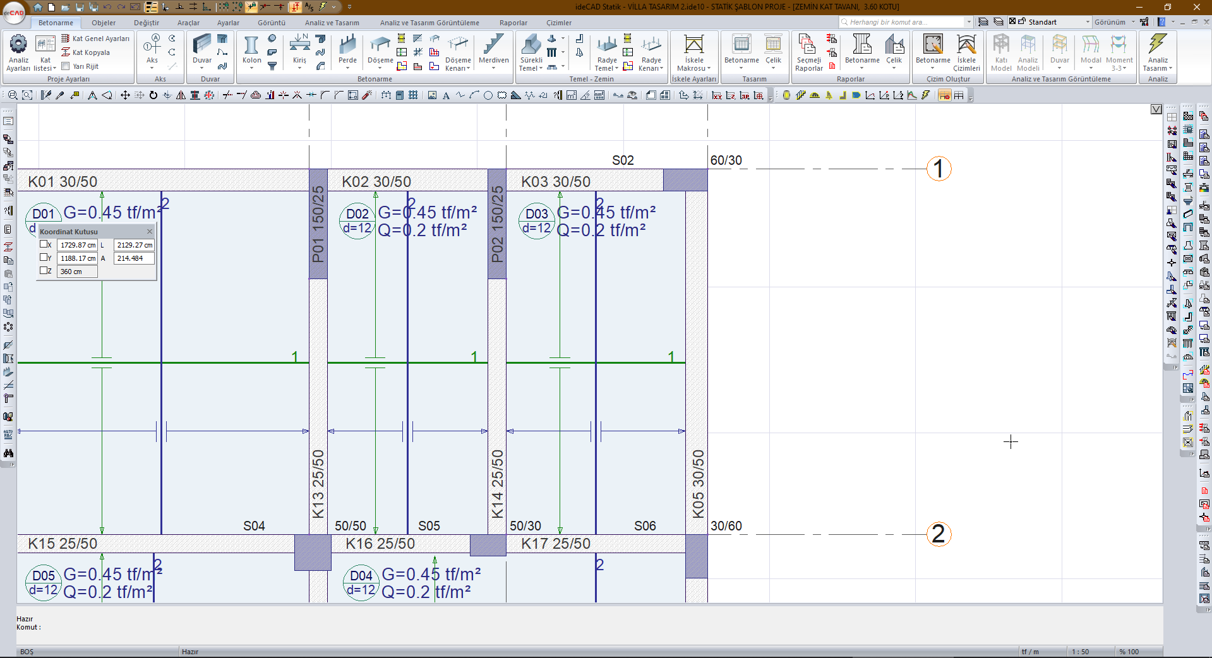The width and height of the screenshot is (1212, 658).
Task: Select beam label K02 30/50
Action: coord(376,182)
